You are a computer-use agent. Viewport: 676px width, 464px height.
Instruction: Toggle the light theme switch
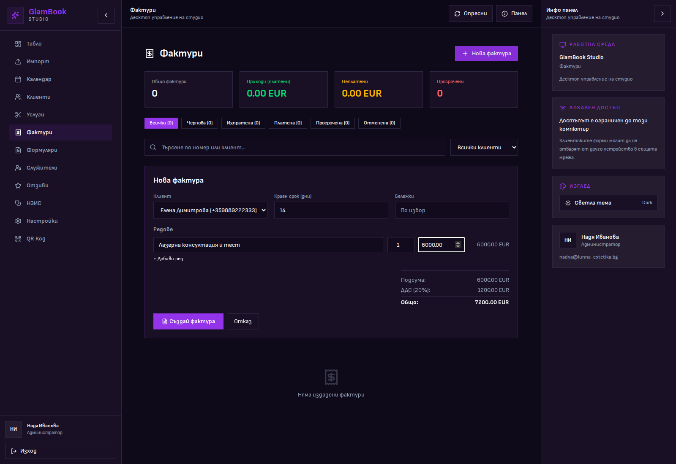[608, 203]
